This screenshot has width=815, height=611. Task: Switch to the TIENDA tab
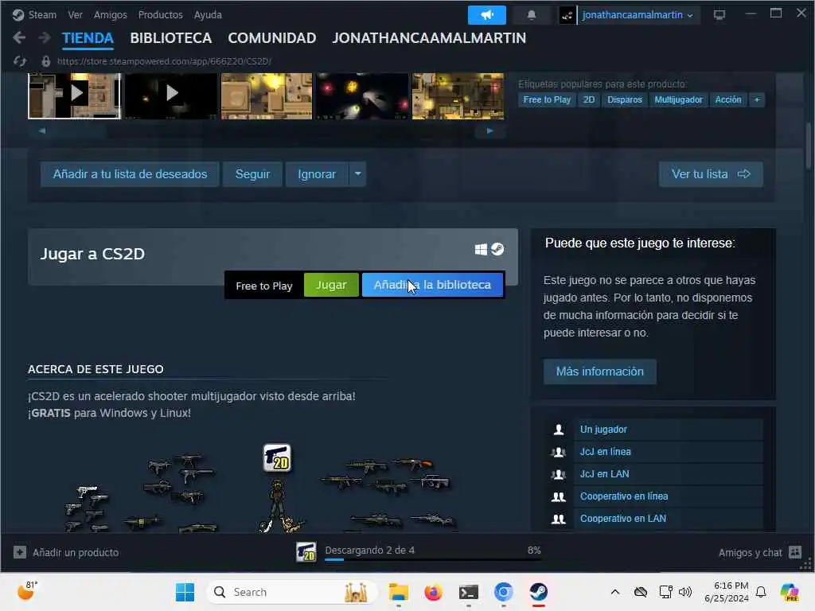88,38
